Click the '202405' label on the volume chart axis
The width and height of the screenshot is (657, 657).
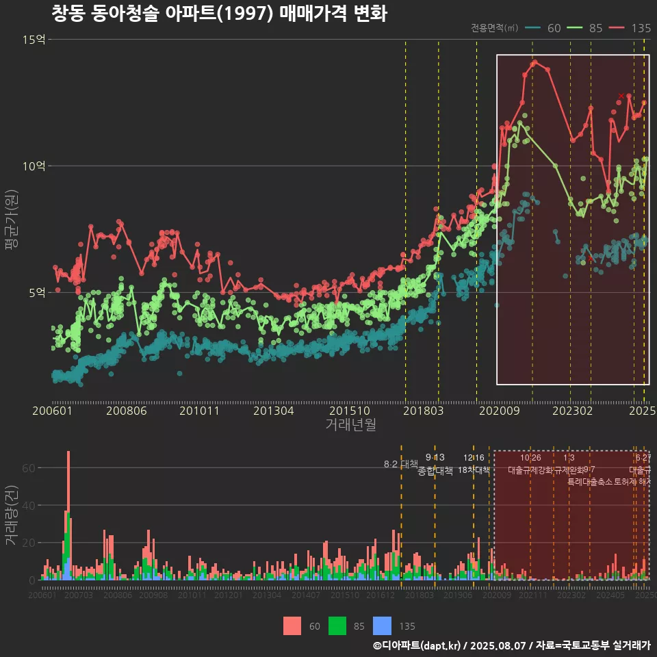[x=610, y=595]
